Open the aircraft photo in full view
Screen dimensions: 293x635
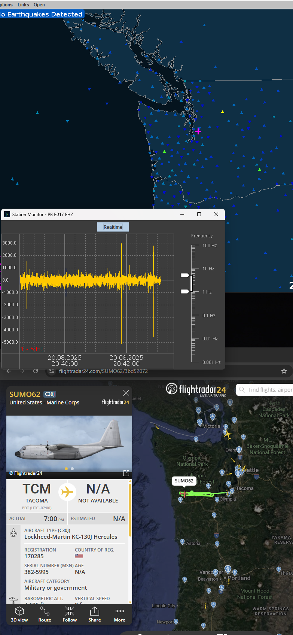tap(126, 473)
